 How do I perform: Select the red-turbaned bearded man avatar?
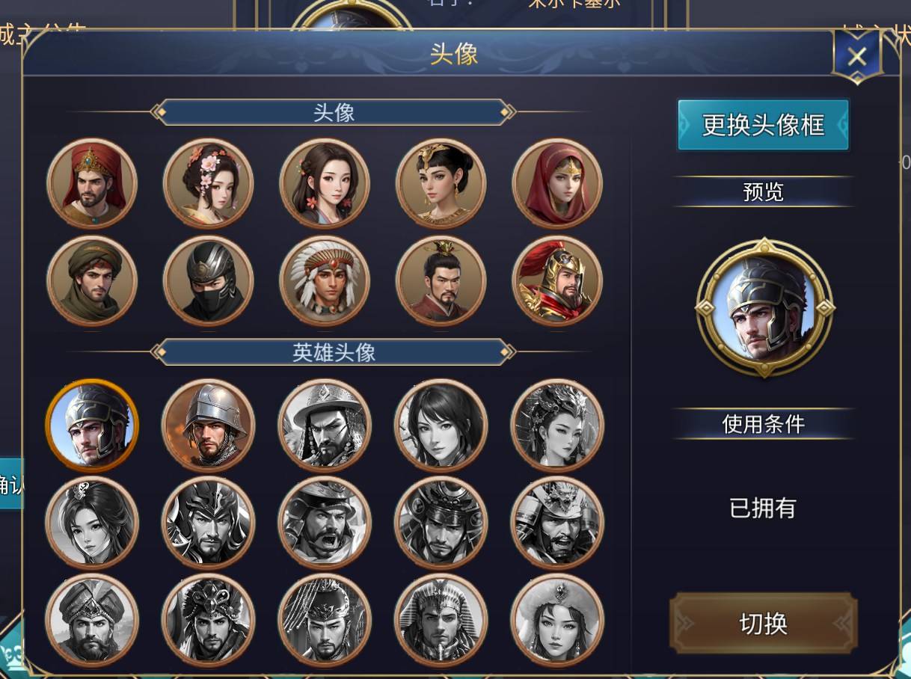(x=92, y=183)
